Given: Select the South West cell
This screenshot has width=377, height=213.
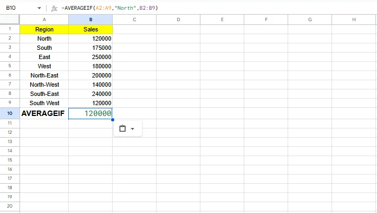Looking at the screenshot, I should click(x=44, y=103).
